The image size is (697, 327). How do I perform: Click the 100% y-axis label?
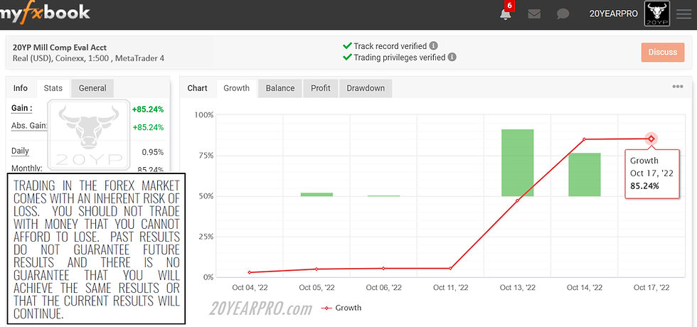pyautogui.click(x=204, y=115)
